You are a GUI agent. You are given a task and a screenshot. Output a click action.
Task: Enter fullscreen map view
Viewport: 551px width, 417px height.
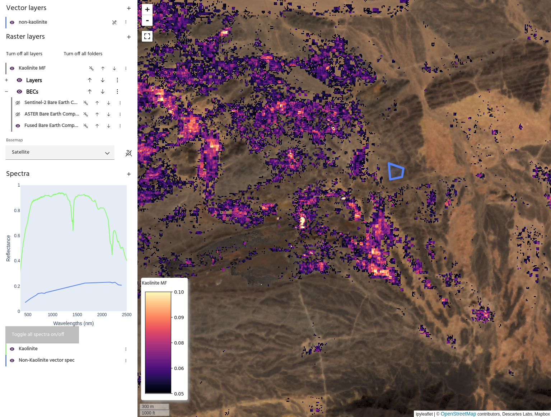(x=147, y=36)
